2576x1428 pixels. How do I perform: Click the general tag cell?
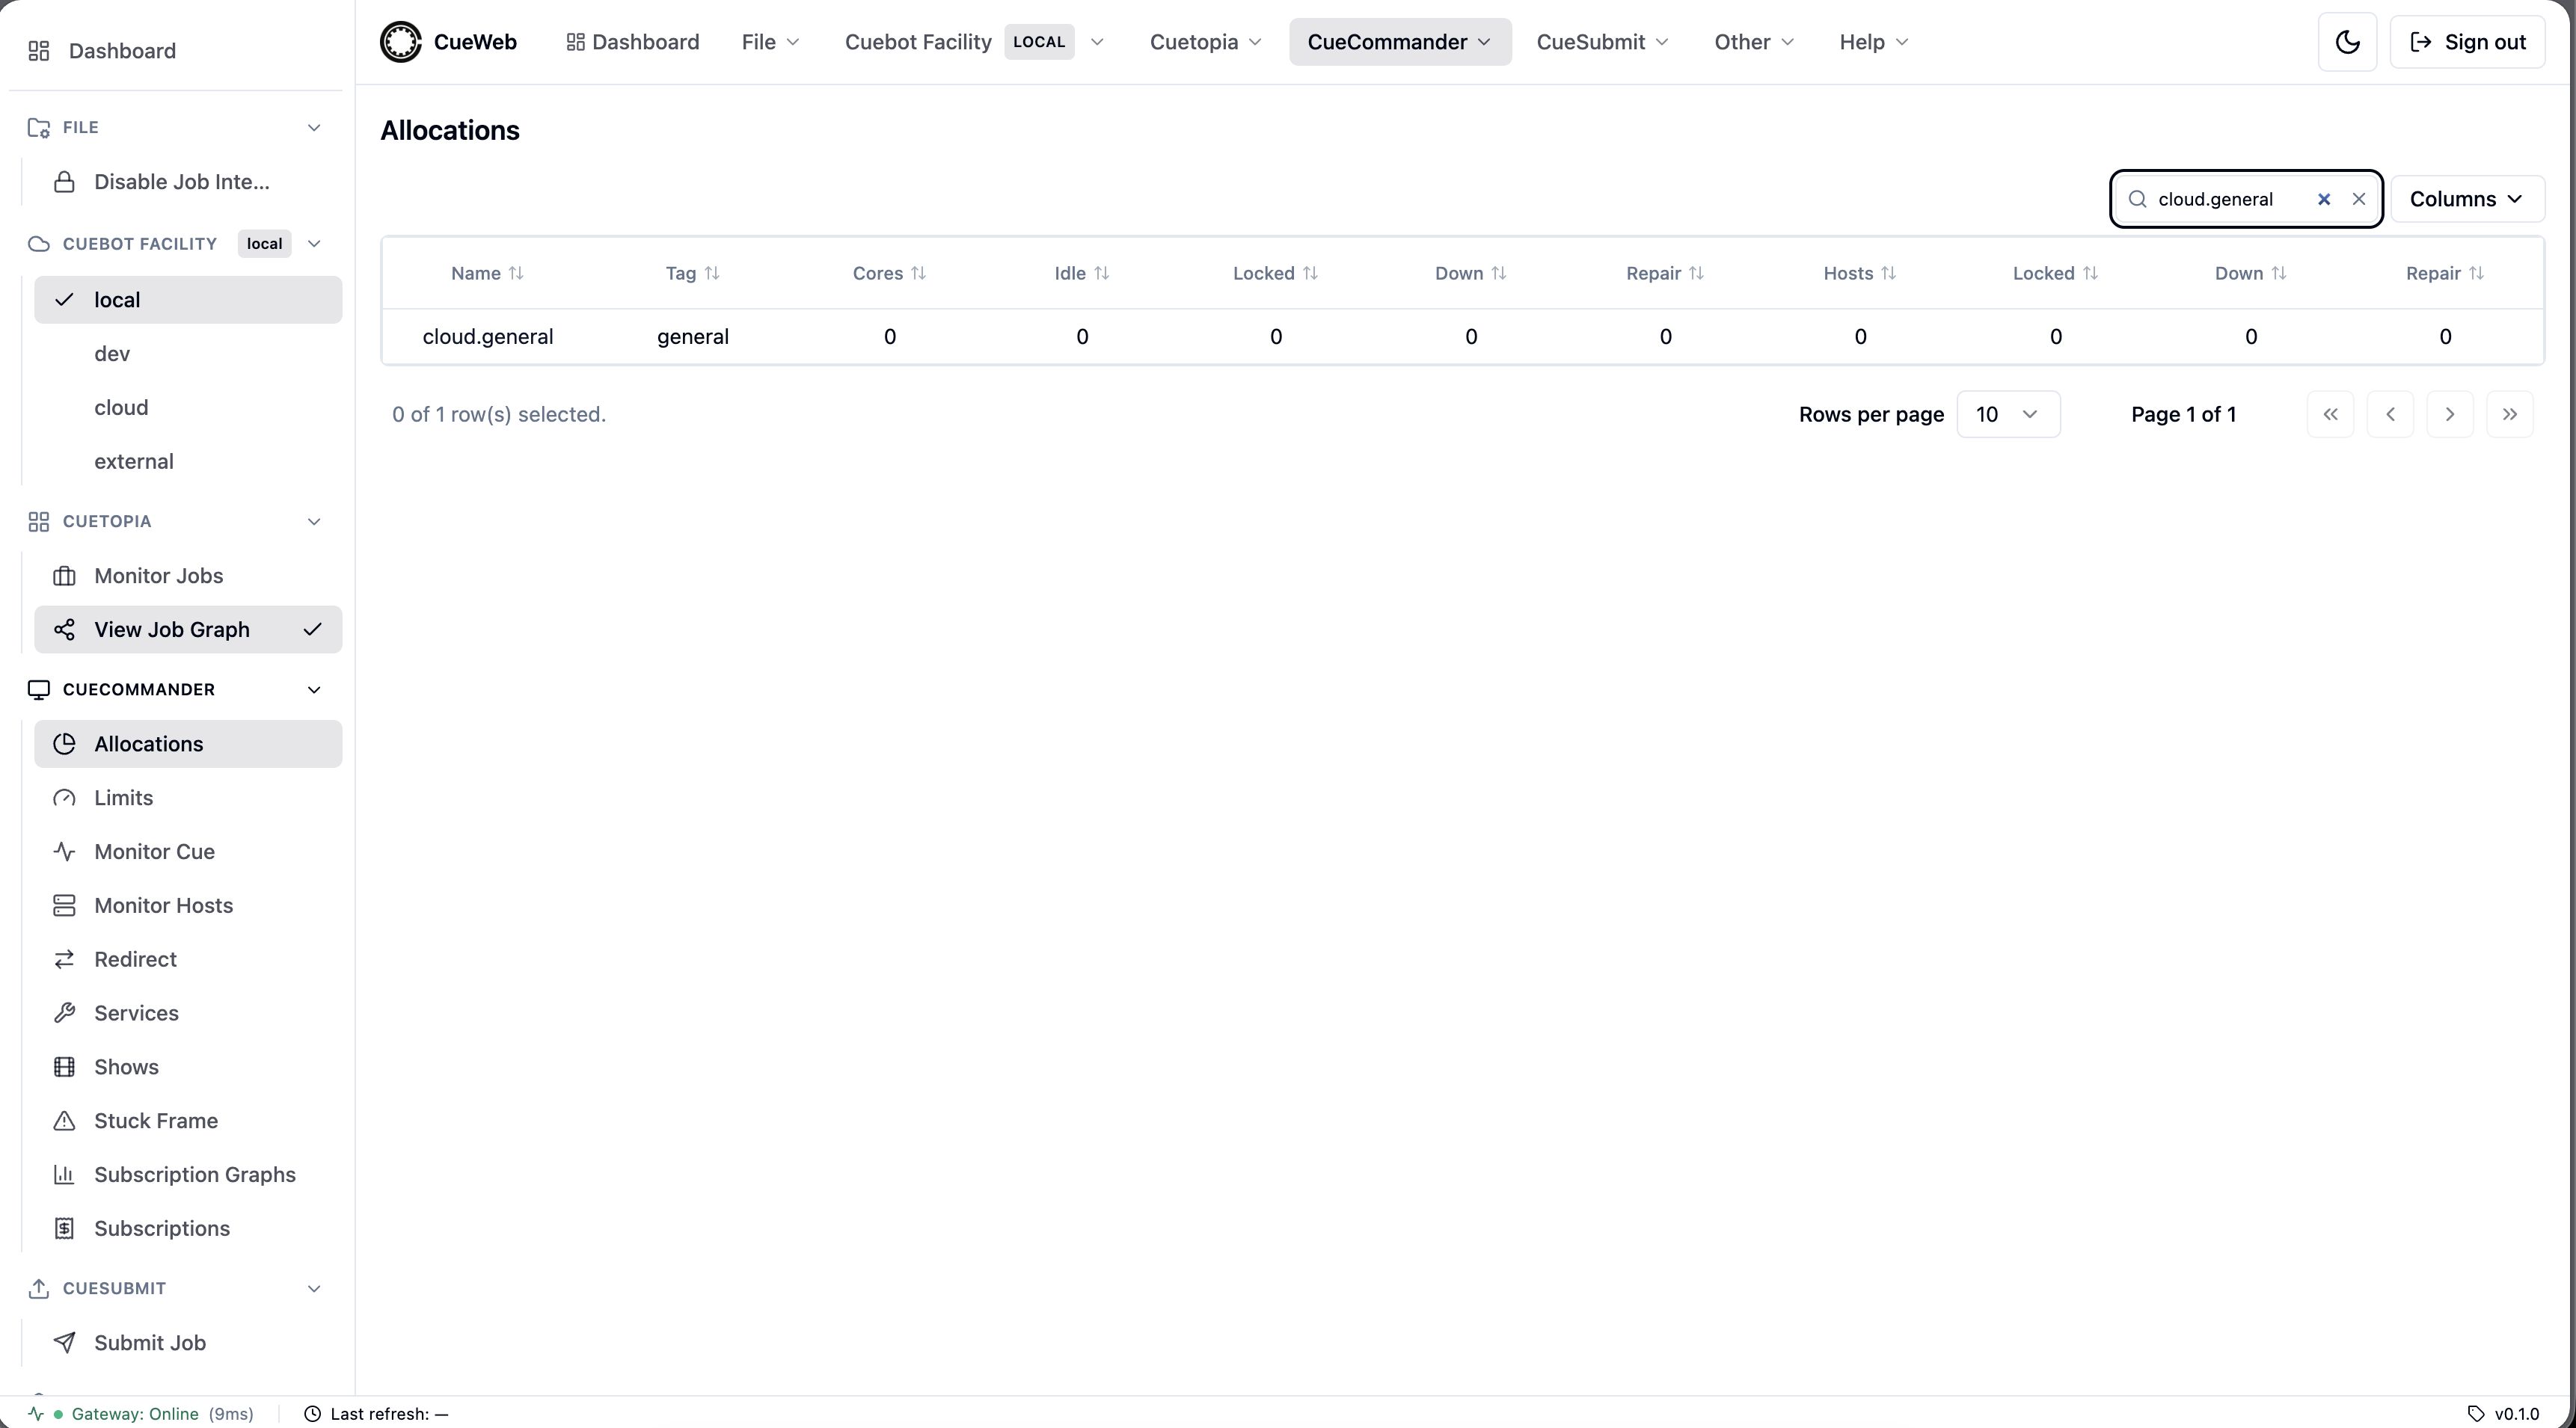point(693,336)
